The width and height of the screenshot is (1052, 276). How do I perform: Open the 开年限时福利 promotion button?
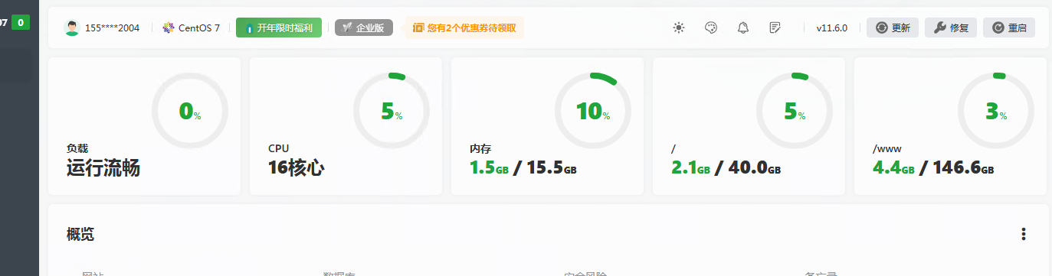coord(279,28)
